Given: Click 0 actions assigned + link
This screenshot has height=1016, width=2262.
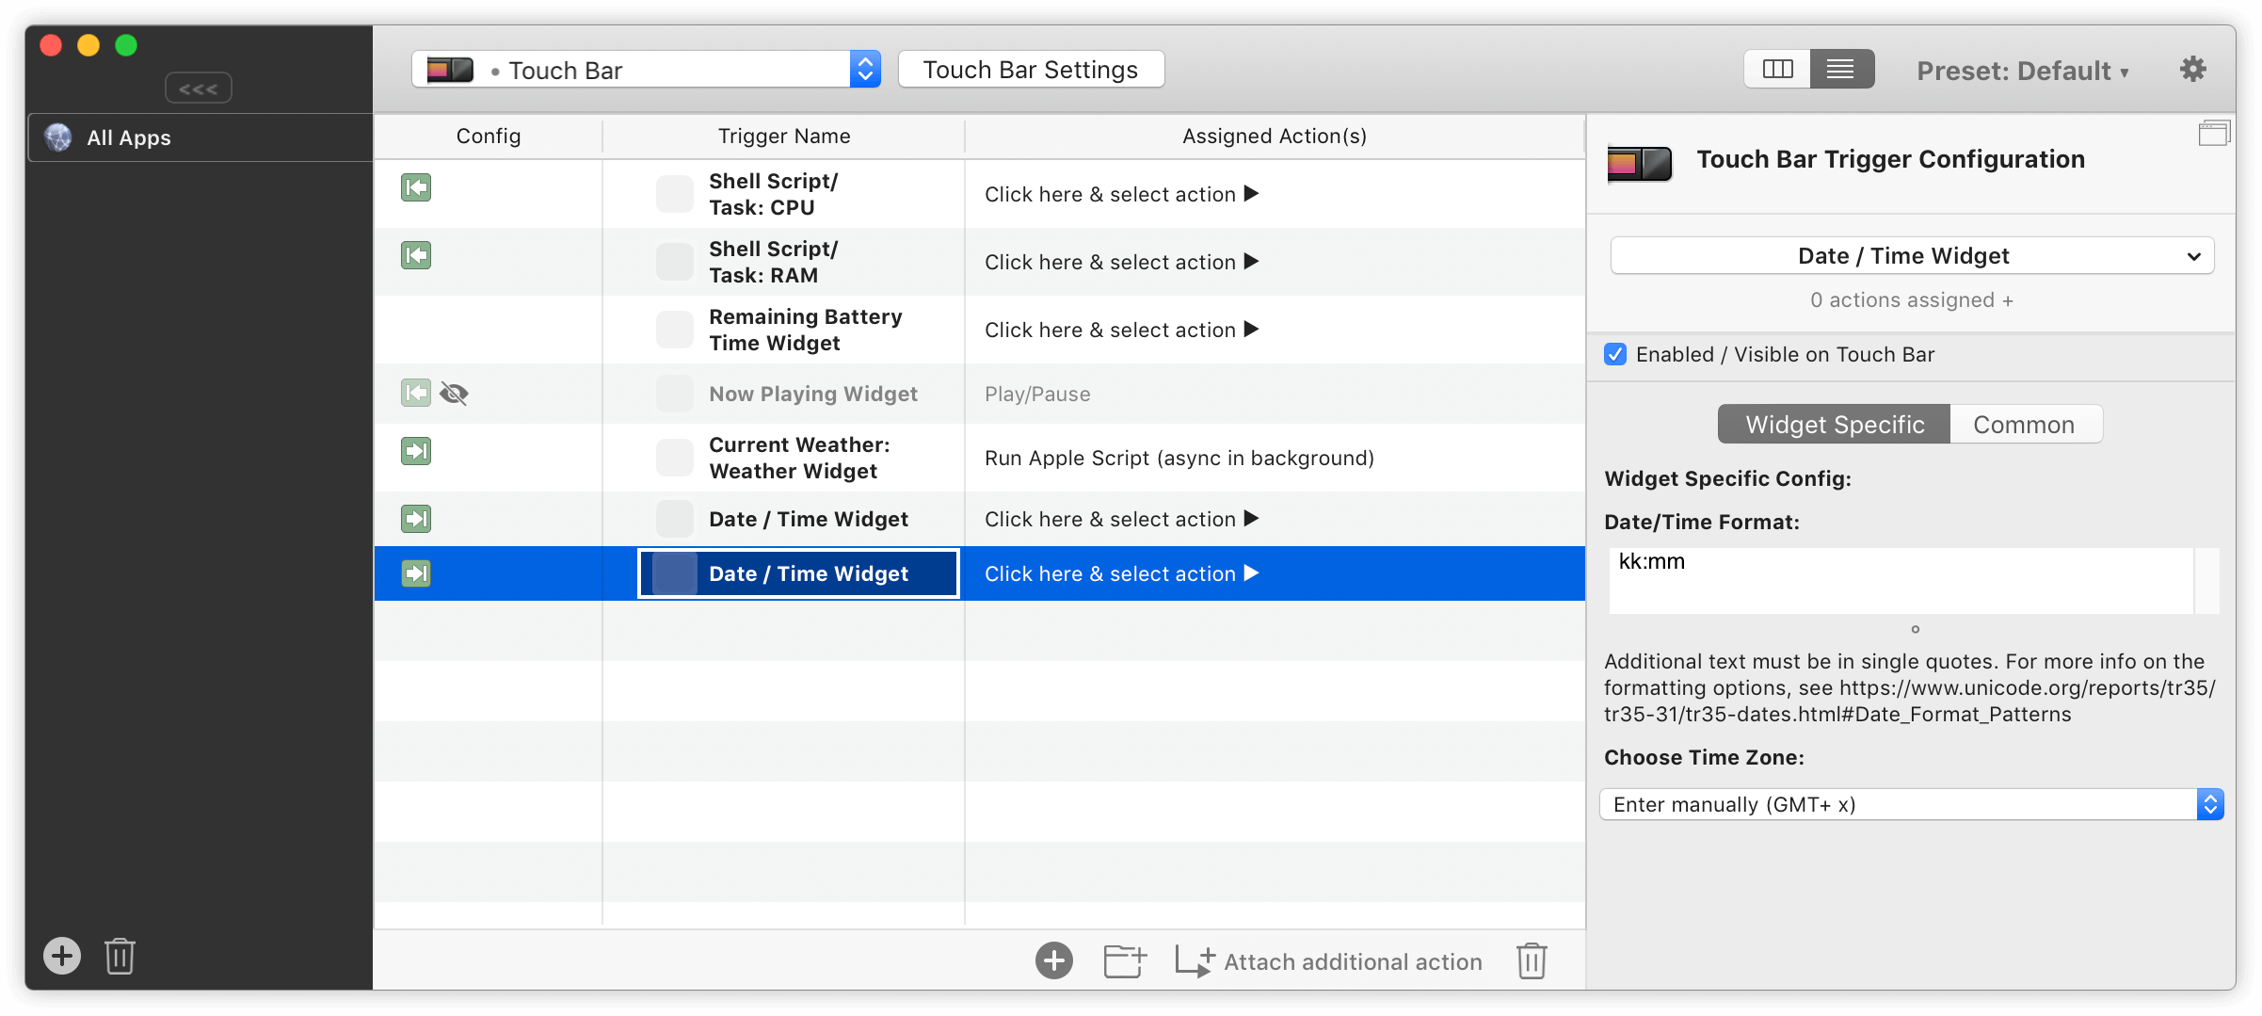Looking at the screenshot, I should 1912,299.
